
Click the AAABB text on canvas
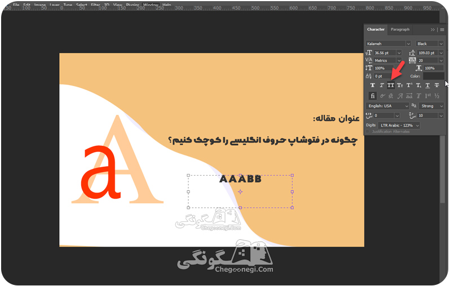coord(240,179)
